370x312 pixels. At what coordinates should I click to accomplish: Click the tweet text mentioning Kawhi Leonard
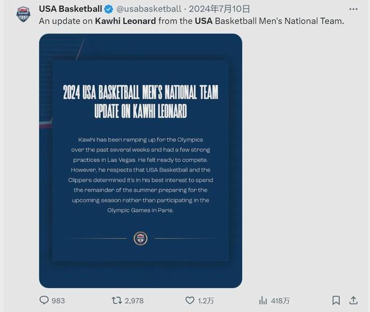(191, 21)
